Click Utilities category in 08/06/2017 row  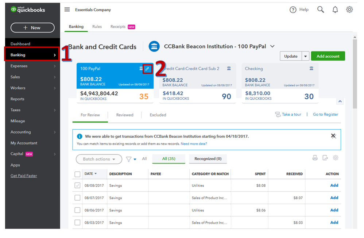pos(198,210)
